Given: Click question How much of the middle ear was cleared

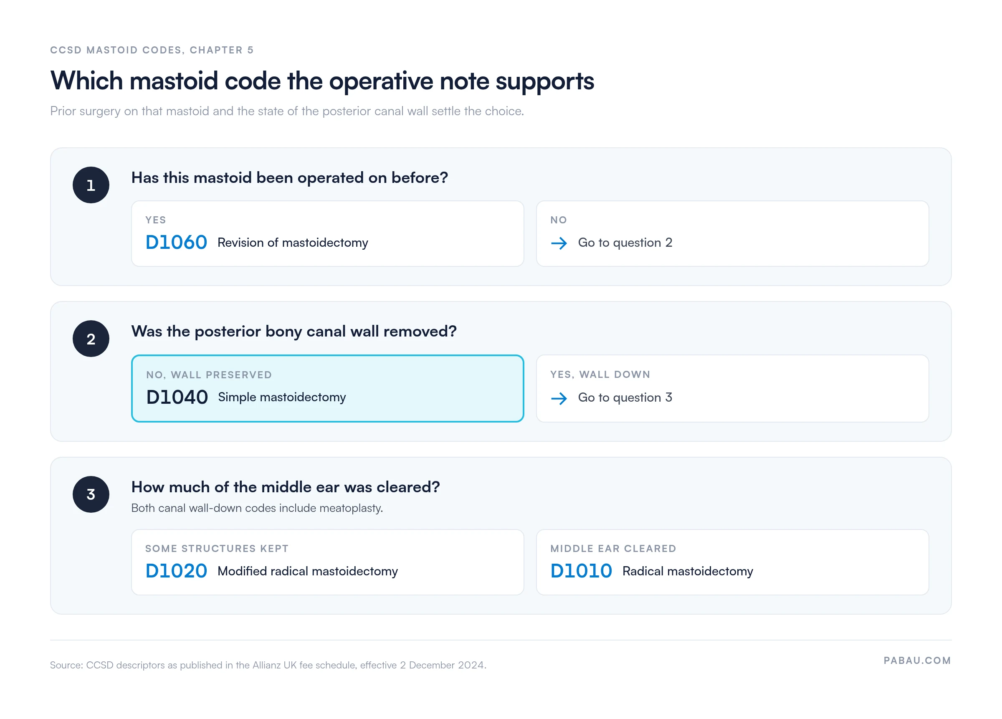Looking at the screenshot, I should [286, 486].
